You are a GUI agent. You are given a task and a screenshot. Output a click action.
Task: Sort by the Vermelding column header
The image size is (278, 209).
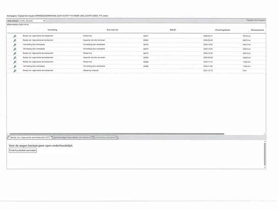tap(52, 30)
